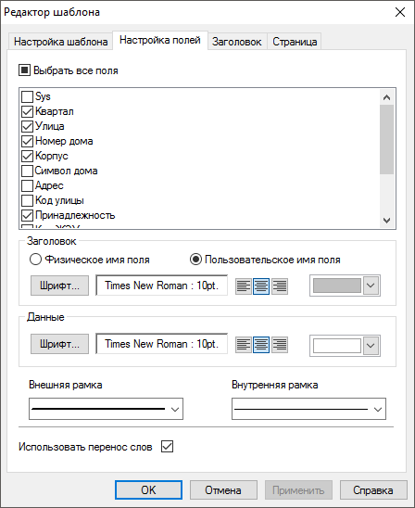Uncheck the Улица field

point(27,126)
